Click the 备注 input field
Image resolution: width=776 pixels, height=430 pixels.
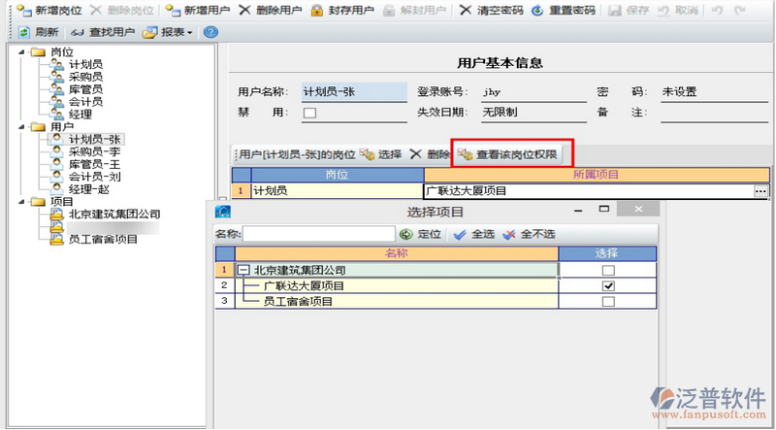click(x=714, y=113)
